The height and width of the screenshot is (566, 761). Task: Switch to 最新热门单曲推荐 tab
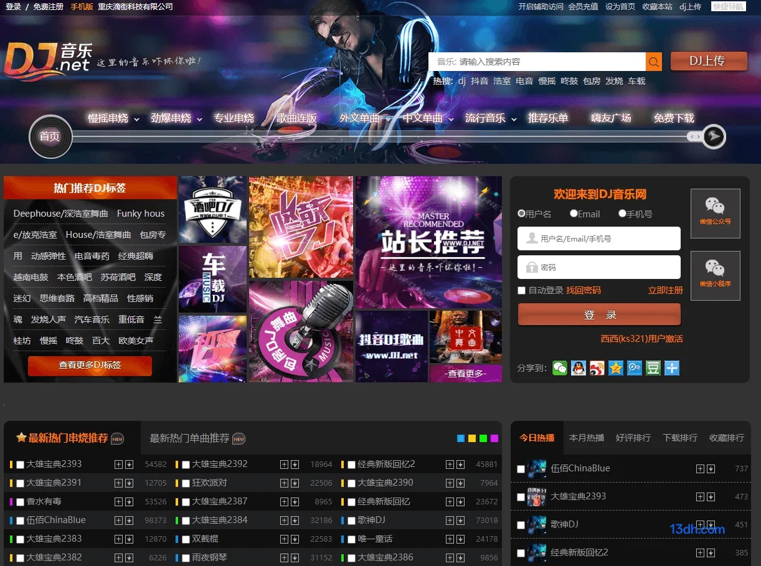(x=197, y=438)
